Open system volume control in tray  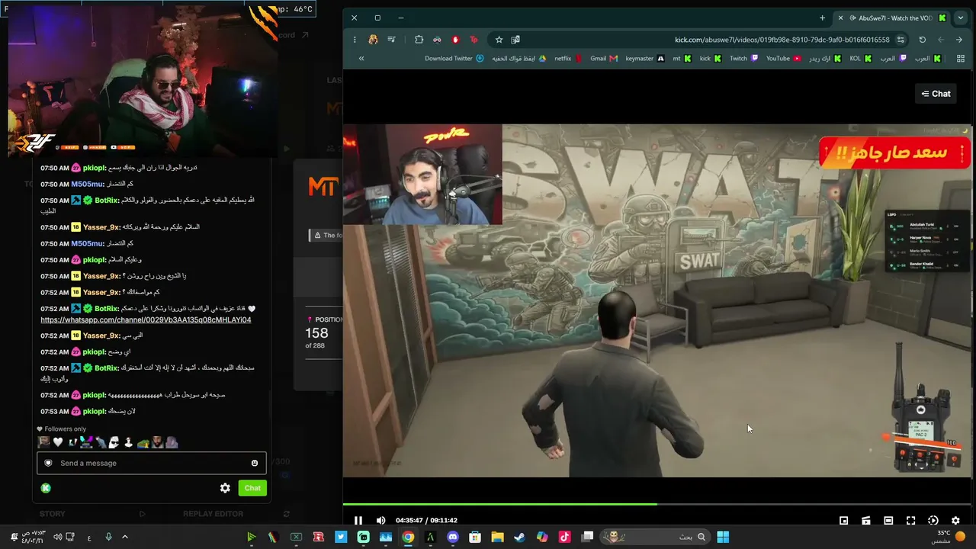(x=57, y=537)
